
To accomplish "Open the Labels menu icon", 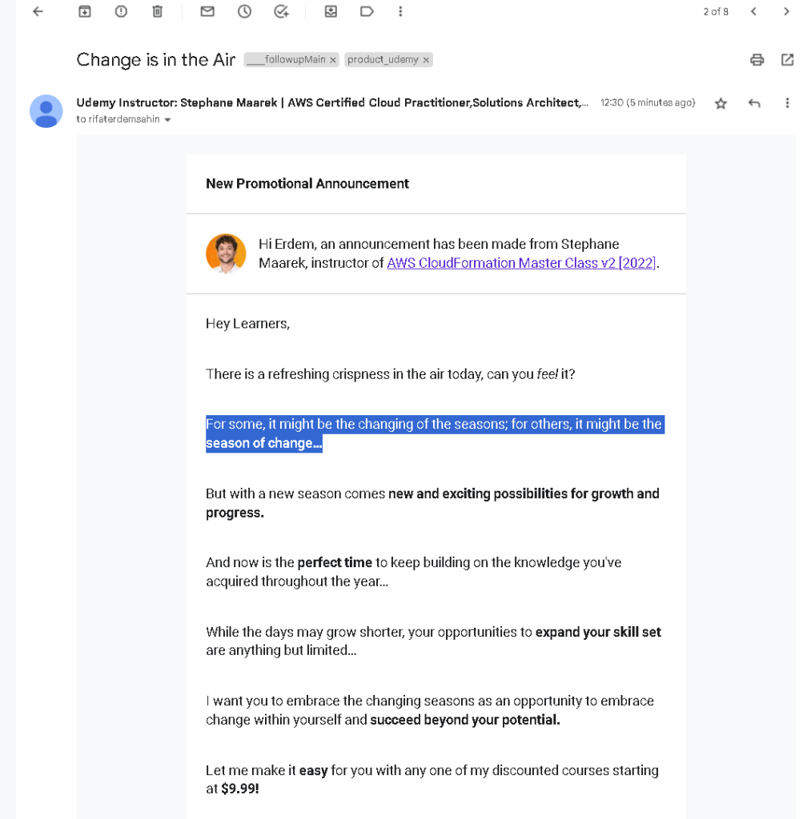I will tap(367, 11).
